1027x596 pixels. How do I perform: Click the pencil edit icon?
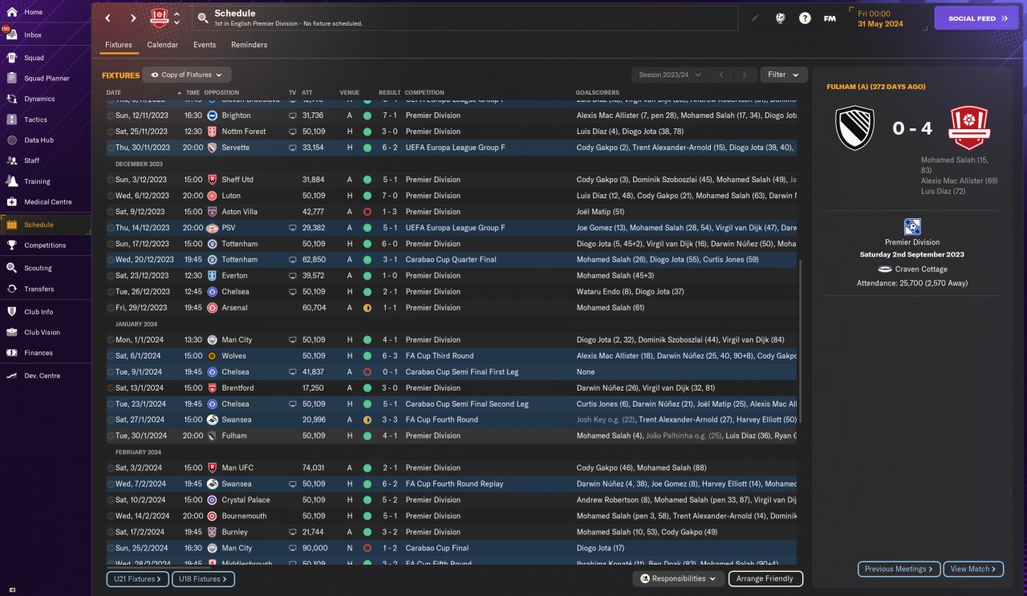pos(755,18)
